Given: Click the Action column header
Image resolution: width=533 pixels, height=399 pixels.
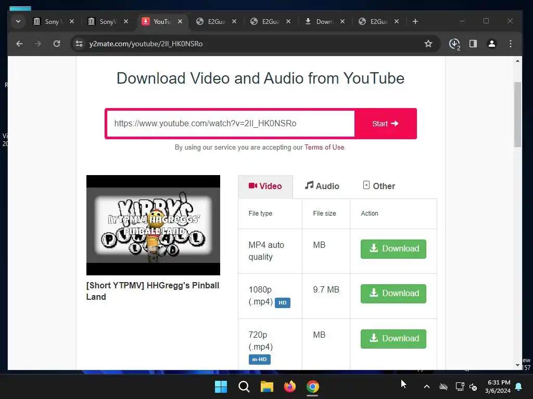Looking at the screenshot, I should [370, 214].
